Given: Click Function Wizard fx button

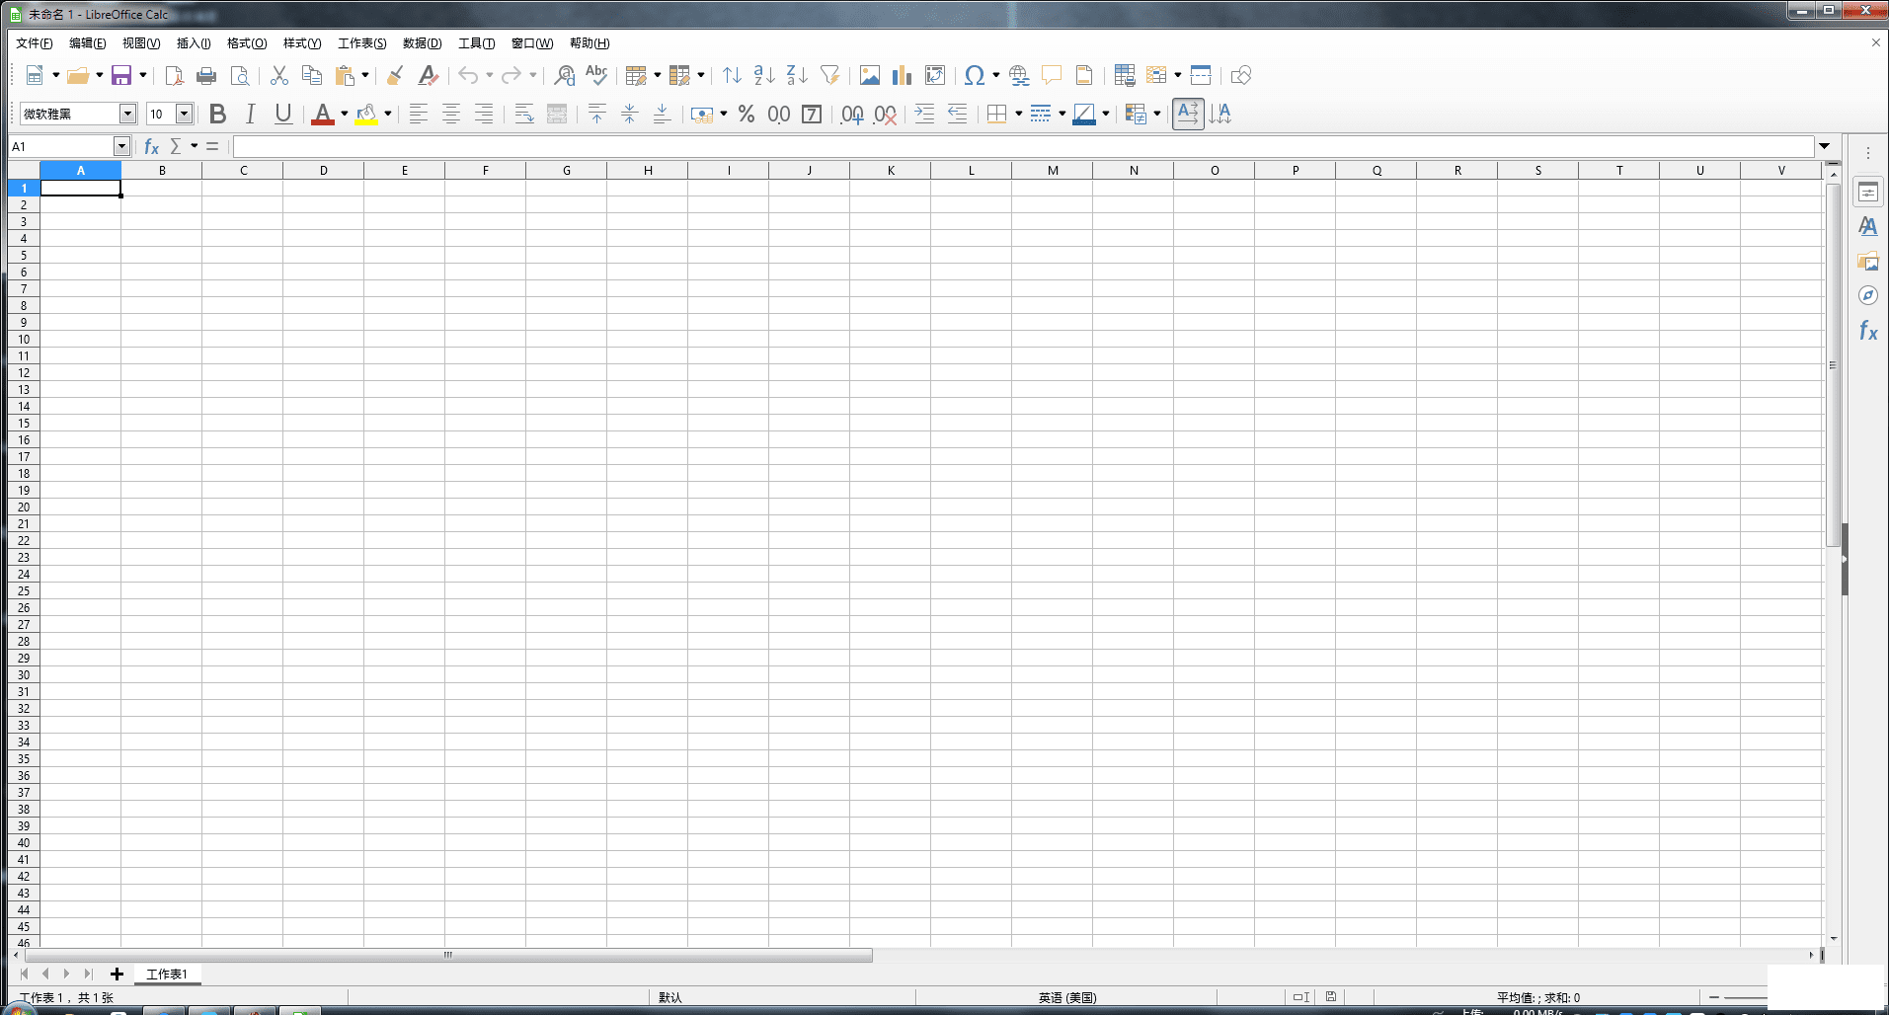Looking at the screenshot, I should [151, 146].
